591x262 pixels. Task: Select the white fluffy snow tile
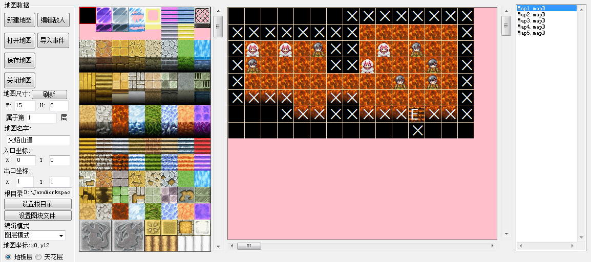click(x=202, y=228)
